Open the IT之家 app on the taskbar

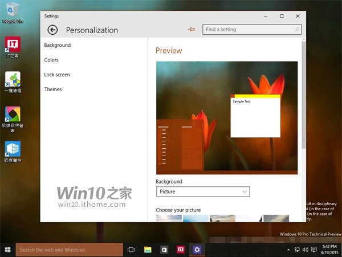point(180,250)
